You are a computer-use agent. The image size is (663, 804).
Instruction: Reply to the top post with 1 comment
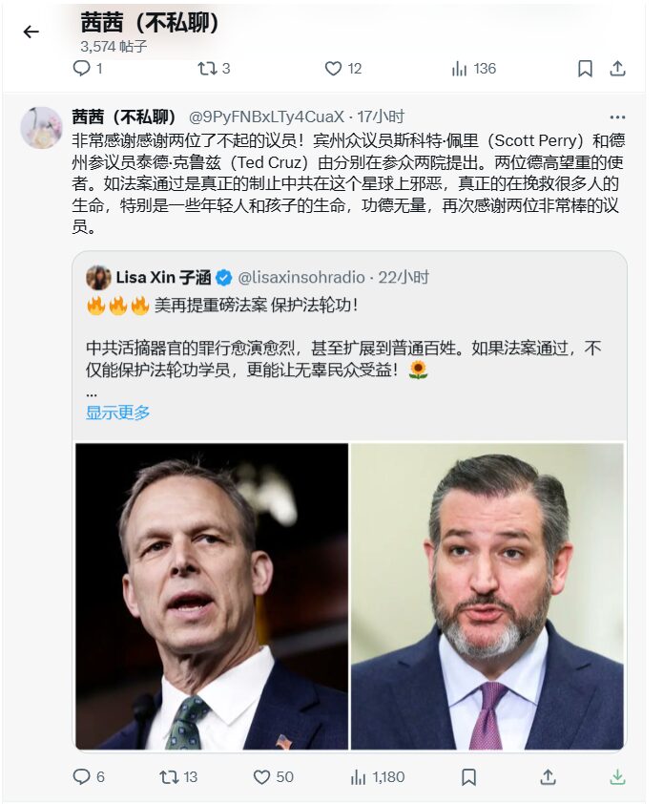point(88,68)
